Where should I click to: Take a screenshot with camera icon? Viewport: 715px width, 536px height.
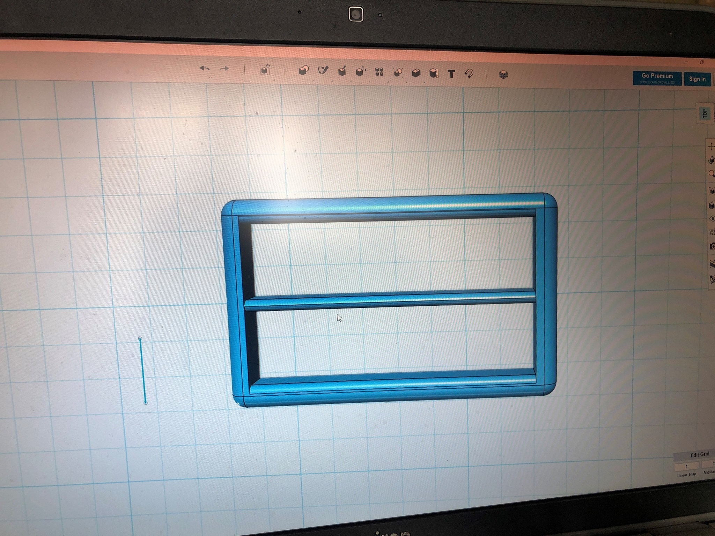point(713,246)
